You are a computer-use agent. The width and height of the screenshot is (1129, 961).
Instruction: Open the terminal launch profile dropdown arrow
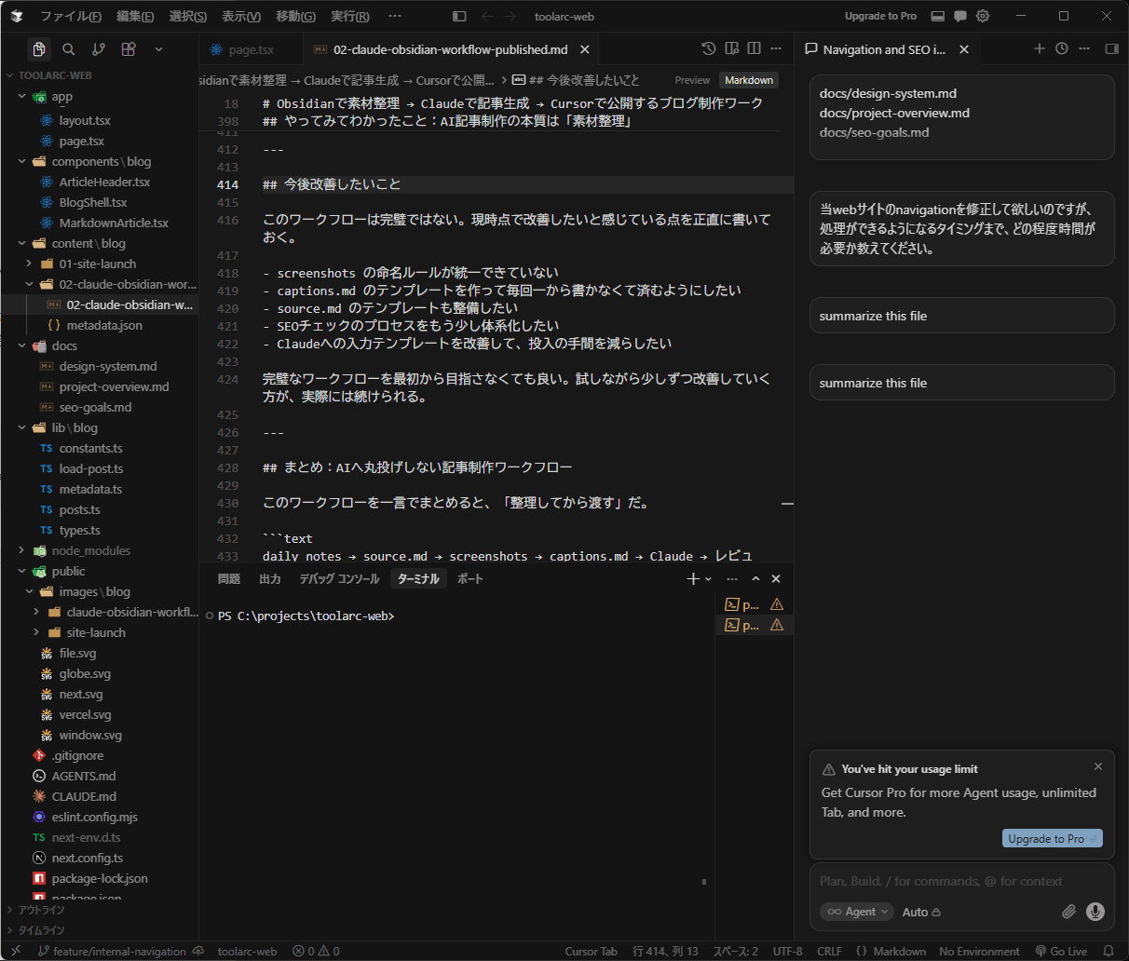coord(708,579)
